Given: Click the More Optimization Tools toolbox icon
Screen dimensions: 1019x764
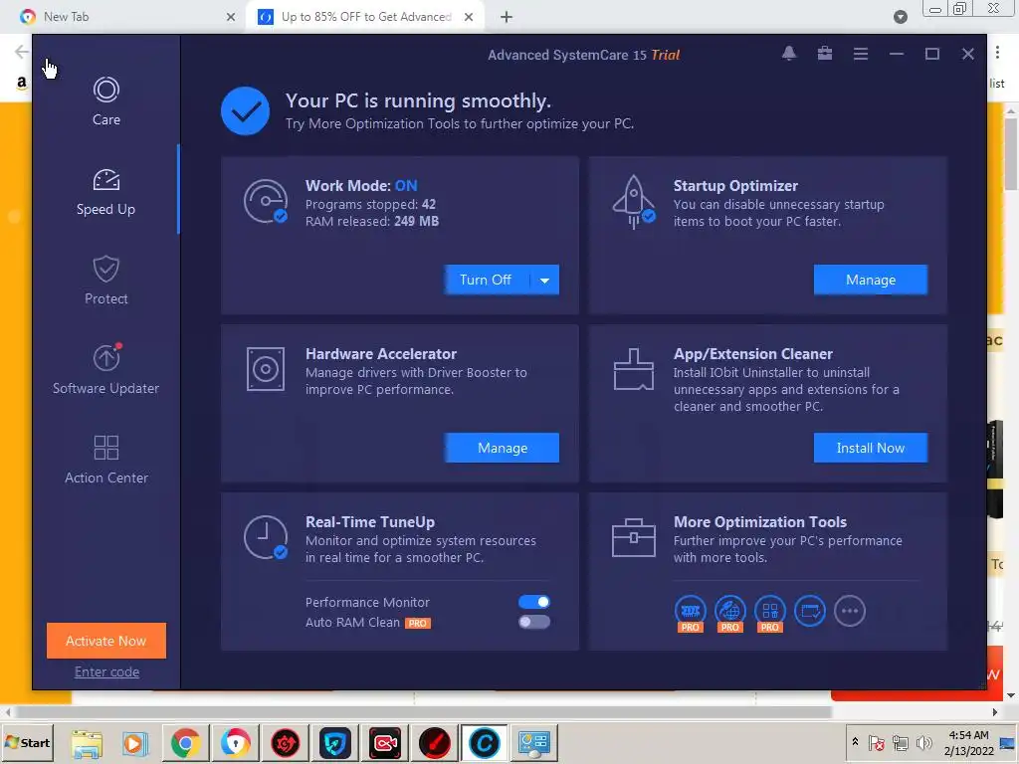Looking at the screenshot, I should [634, 537].
